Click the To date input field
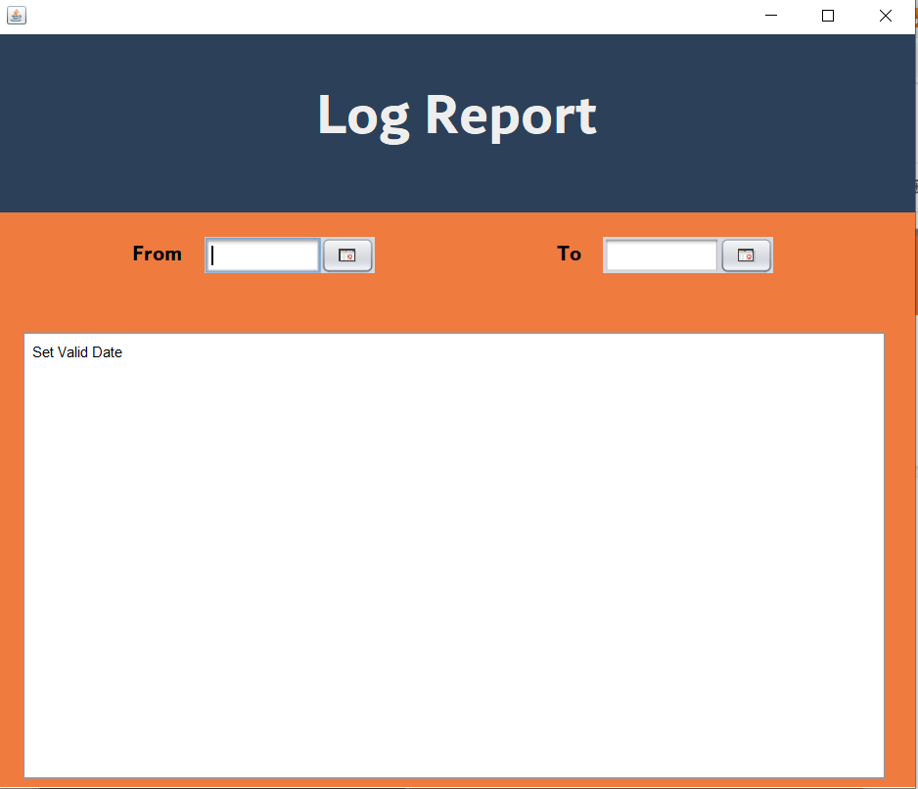918x789 pixels. pyautogui.click(x=661, y=255)
